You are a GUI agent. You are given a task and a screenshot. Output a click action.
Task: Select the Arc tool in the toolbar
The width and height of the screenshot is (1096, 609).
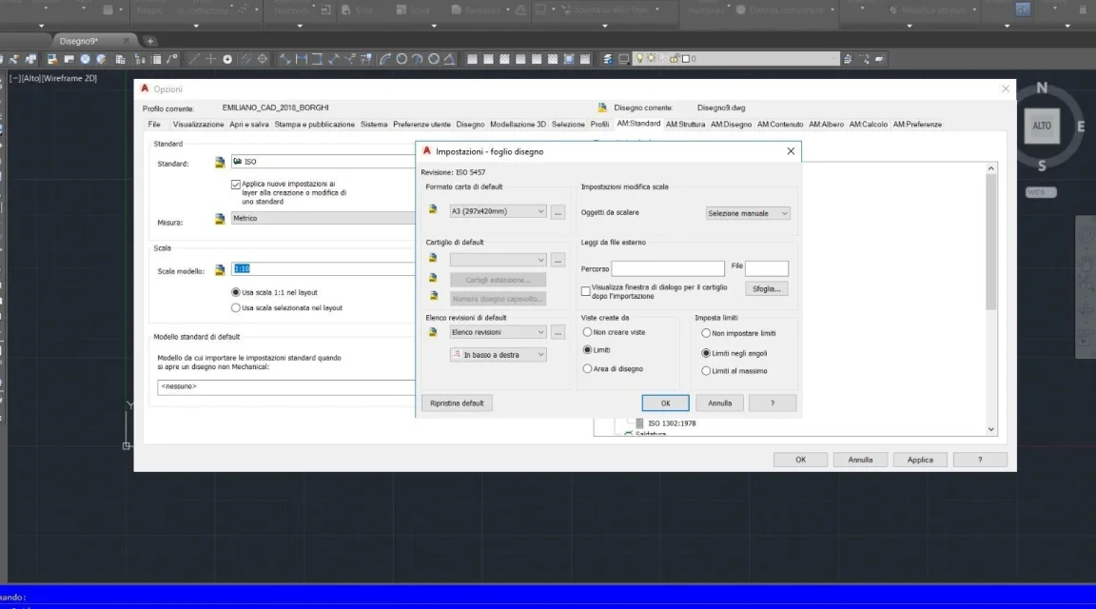click(385, 59)
